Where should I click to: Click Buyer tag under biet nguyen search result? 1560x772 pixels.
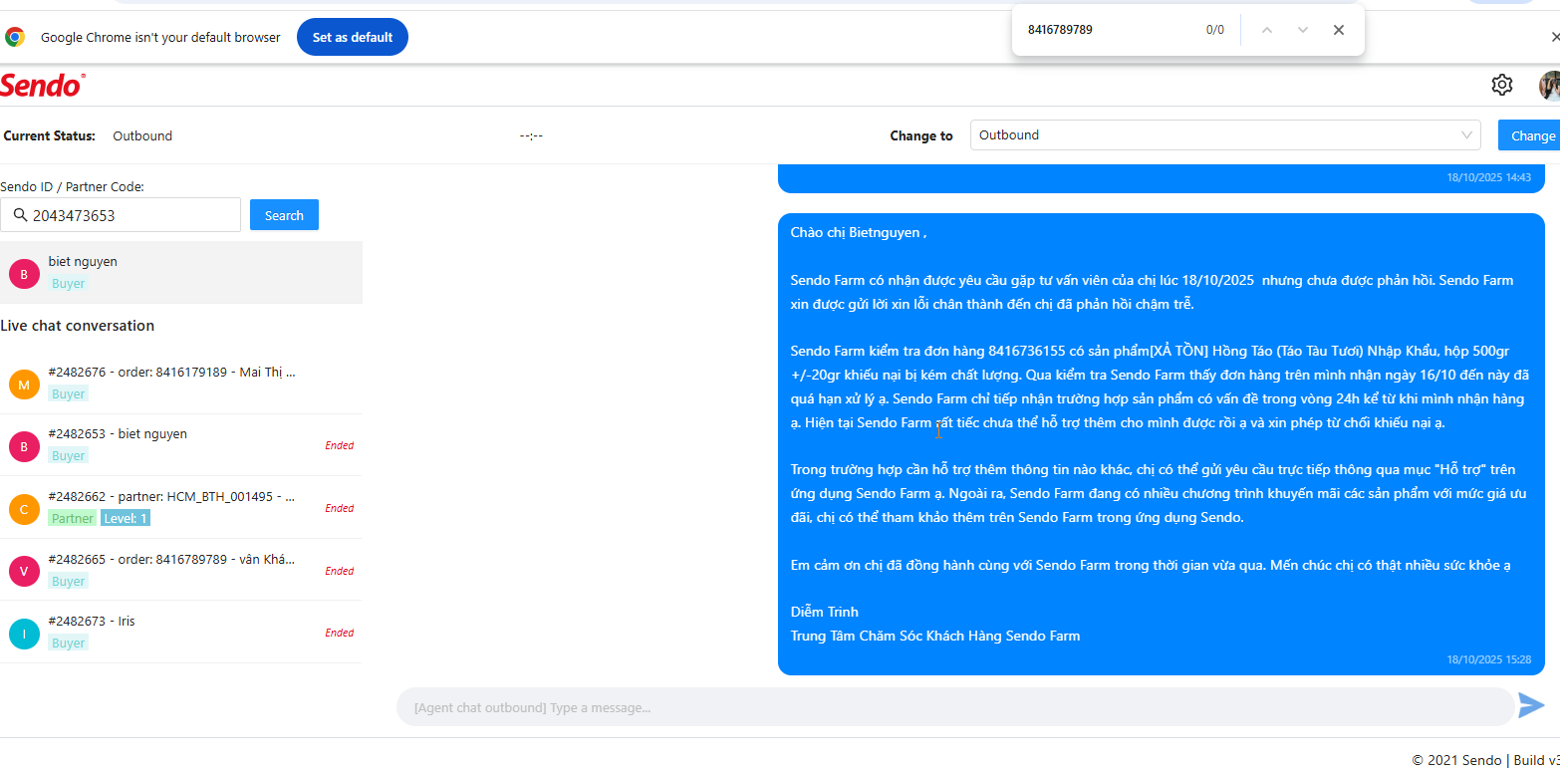[x=69, y=283]
